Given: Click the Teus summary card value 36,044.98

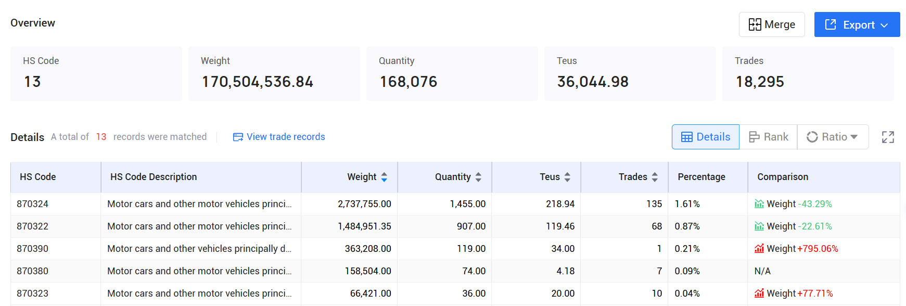Looking at the screenshot, I should (593, 82).
